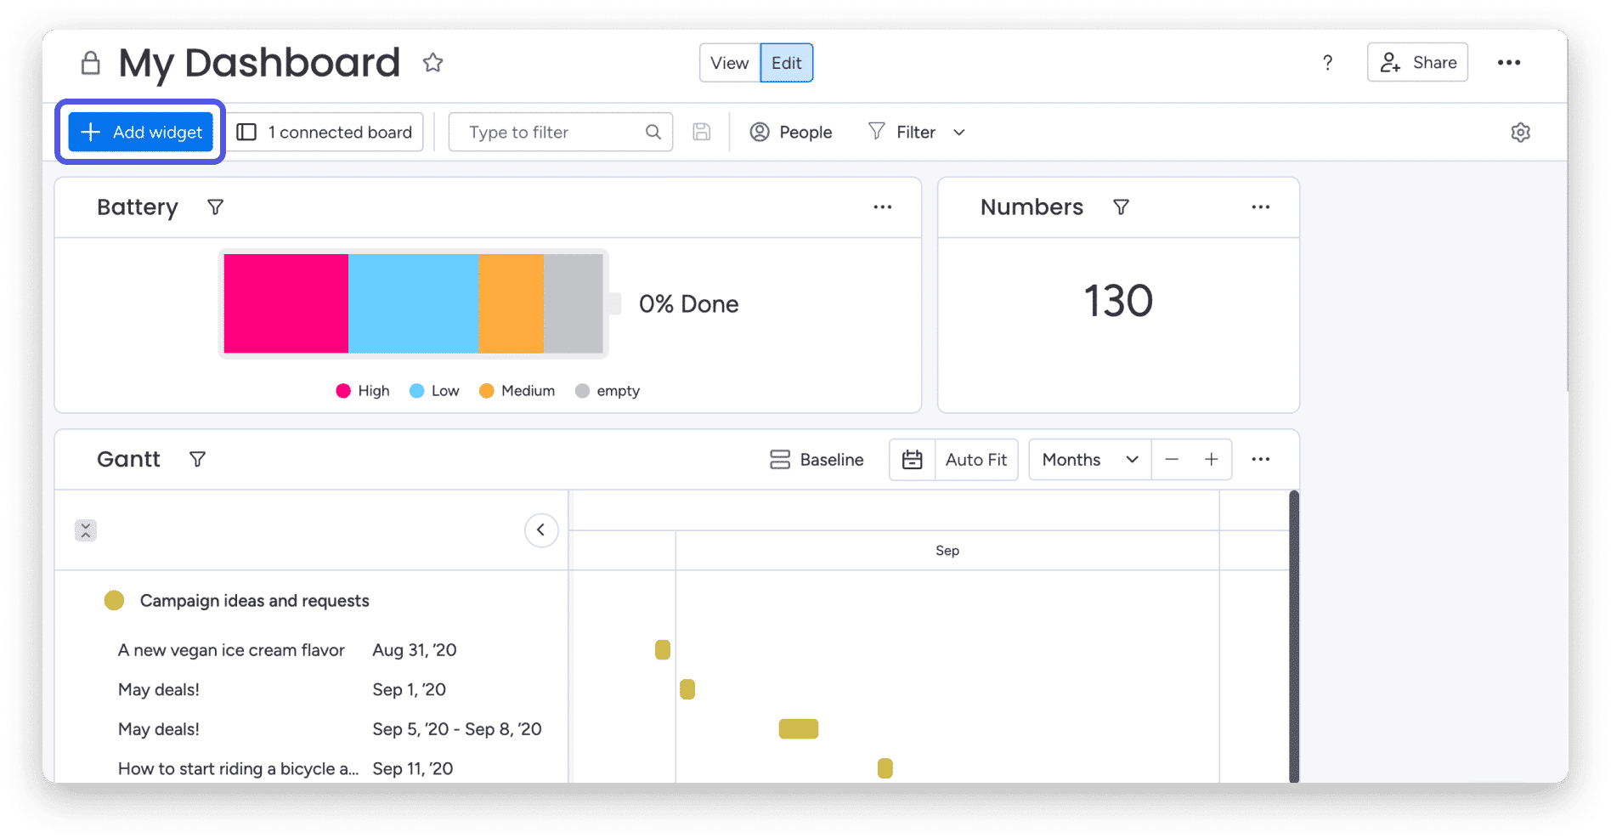The width and height of the screenshot is (1611, 838).
Task: Click the Battery widget title
Action: click(138, 207)
